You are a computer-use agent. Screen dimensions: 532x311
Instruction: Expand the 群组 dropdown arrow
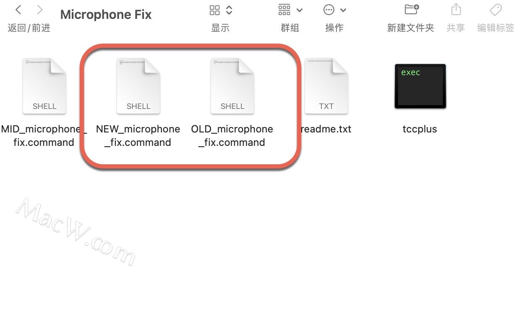click(300, 10)
